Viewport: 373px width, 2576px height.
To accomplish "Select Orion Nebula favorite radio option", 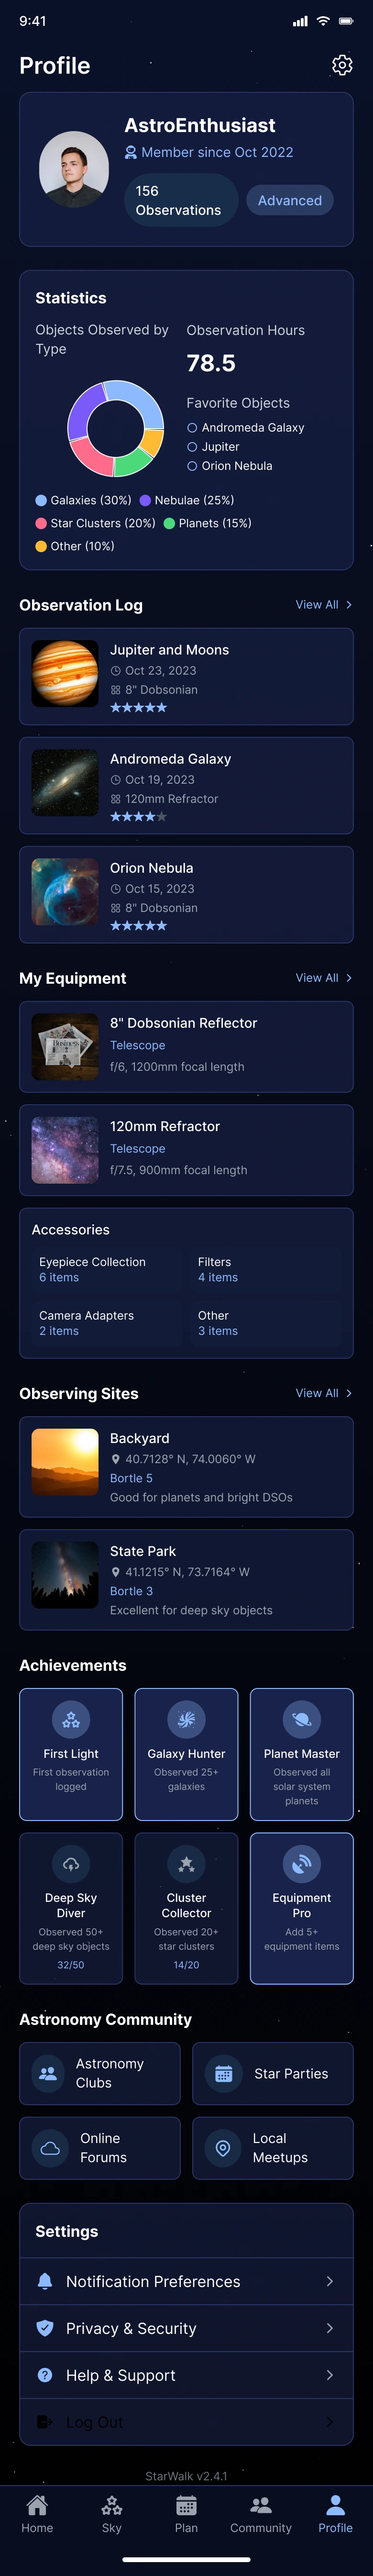I will (x=192, y=466).
